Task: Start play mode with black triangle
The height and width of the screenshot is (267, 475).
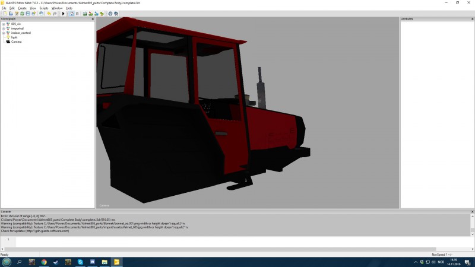Action: 64,14
